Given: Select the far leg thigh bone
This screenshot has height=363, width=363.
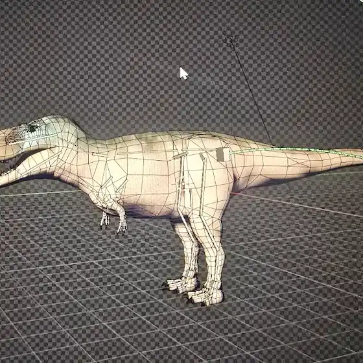Looking at the screenshot, I should coord(181,181).
